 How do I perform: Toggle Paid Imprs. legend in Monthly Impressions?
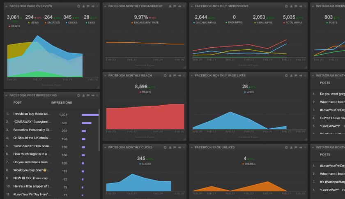point(234,23)
